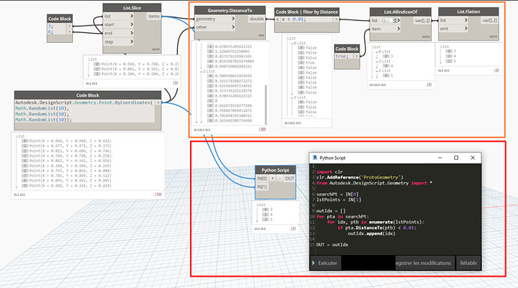
Task: Click the List.Flatten 'amt' input port arrow
Action: [x=465, y=28]
